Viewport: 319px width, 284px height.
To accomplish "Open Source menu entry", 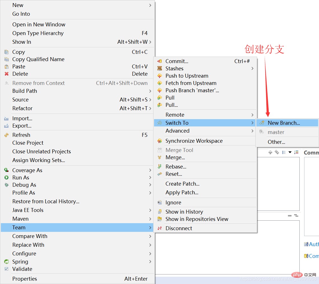I will tap(77, 100).
